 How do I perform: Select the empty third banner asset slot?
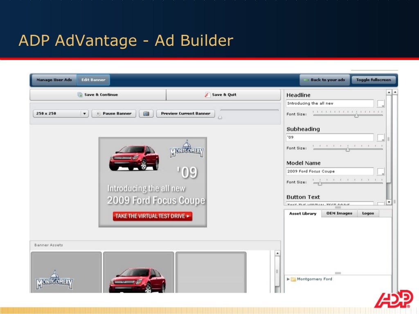click(x=211, y=272)
